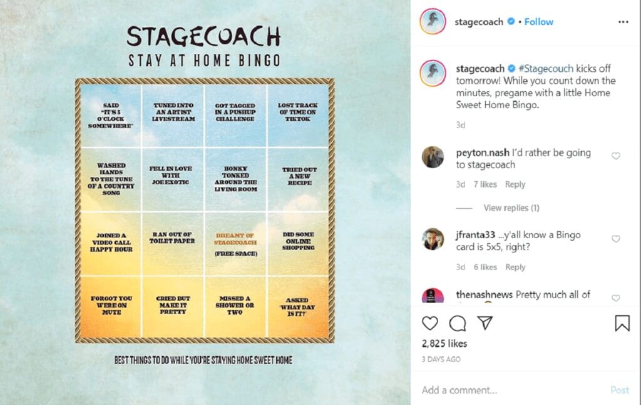Share the post via paper plane icon

click(485, 322)
